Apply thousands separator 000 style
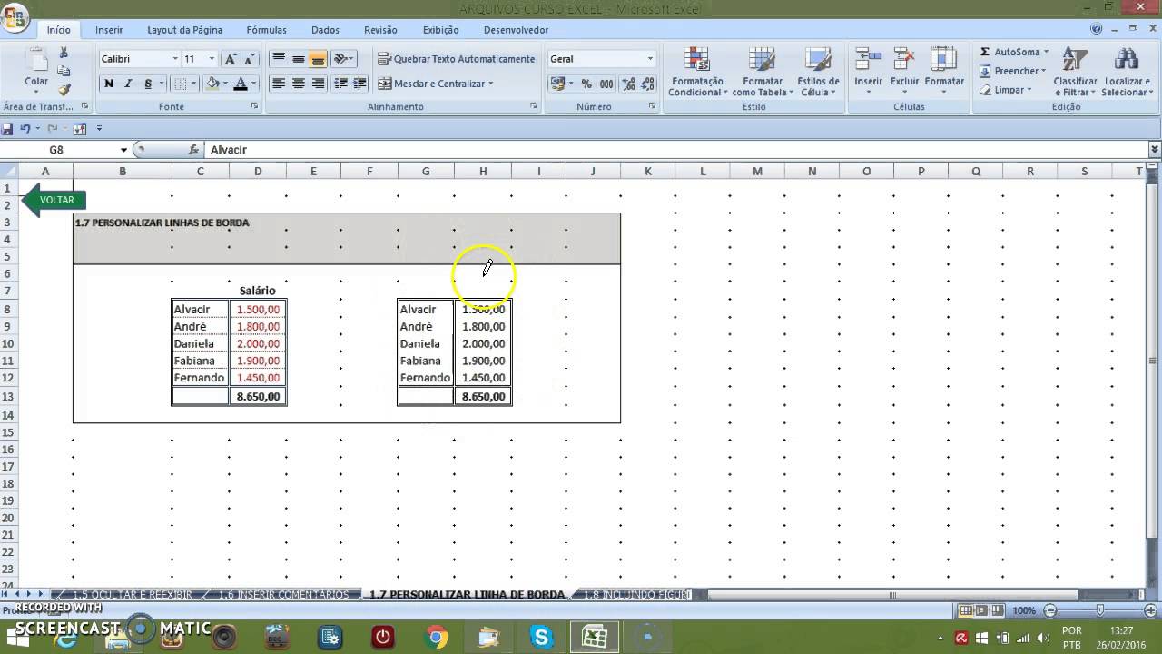 (x=606, y=84)
